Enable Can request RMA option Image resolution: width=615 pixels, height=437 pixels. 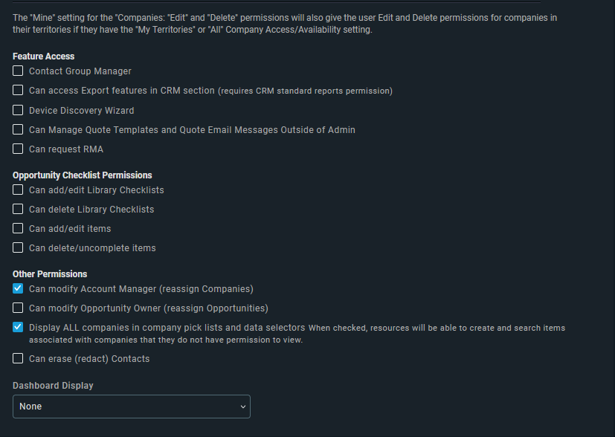coord(18,149)
